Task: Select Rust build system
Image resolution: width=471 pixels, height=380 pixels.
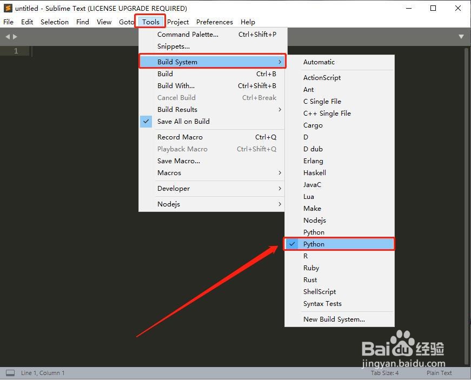Action: point(340,280)
